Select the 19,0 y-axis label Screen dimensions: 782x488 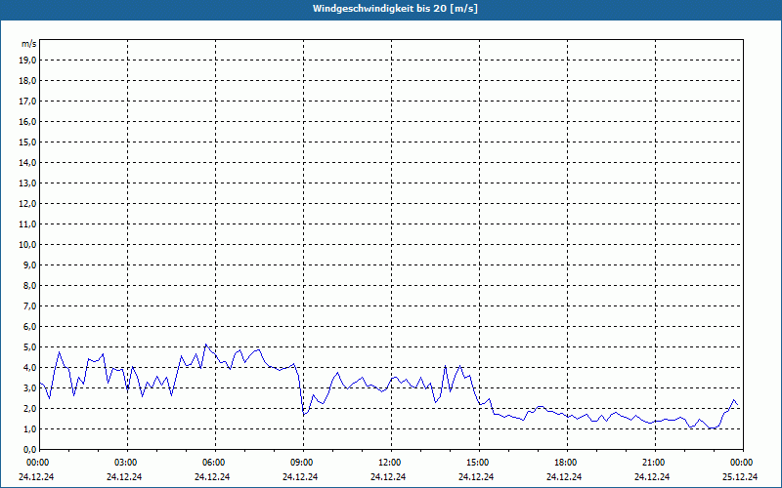(27, 61)
